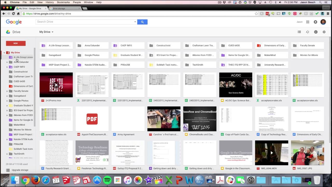Click the Upgrade storage link
The width and height of the screenshot is (332, 187).
[20, 170]
